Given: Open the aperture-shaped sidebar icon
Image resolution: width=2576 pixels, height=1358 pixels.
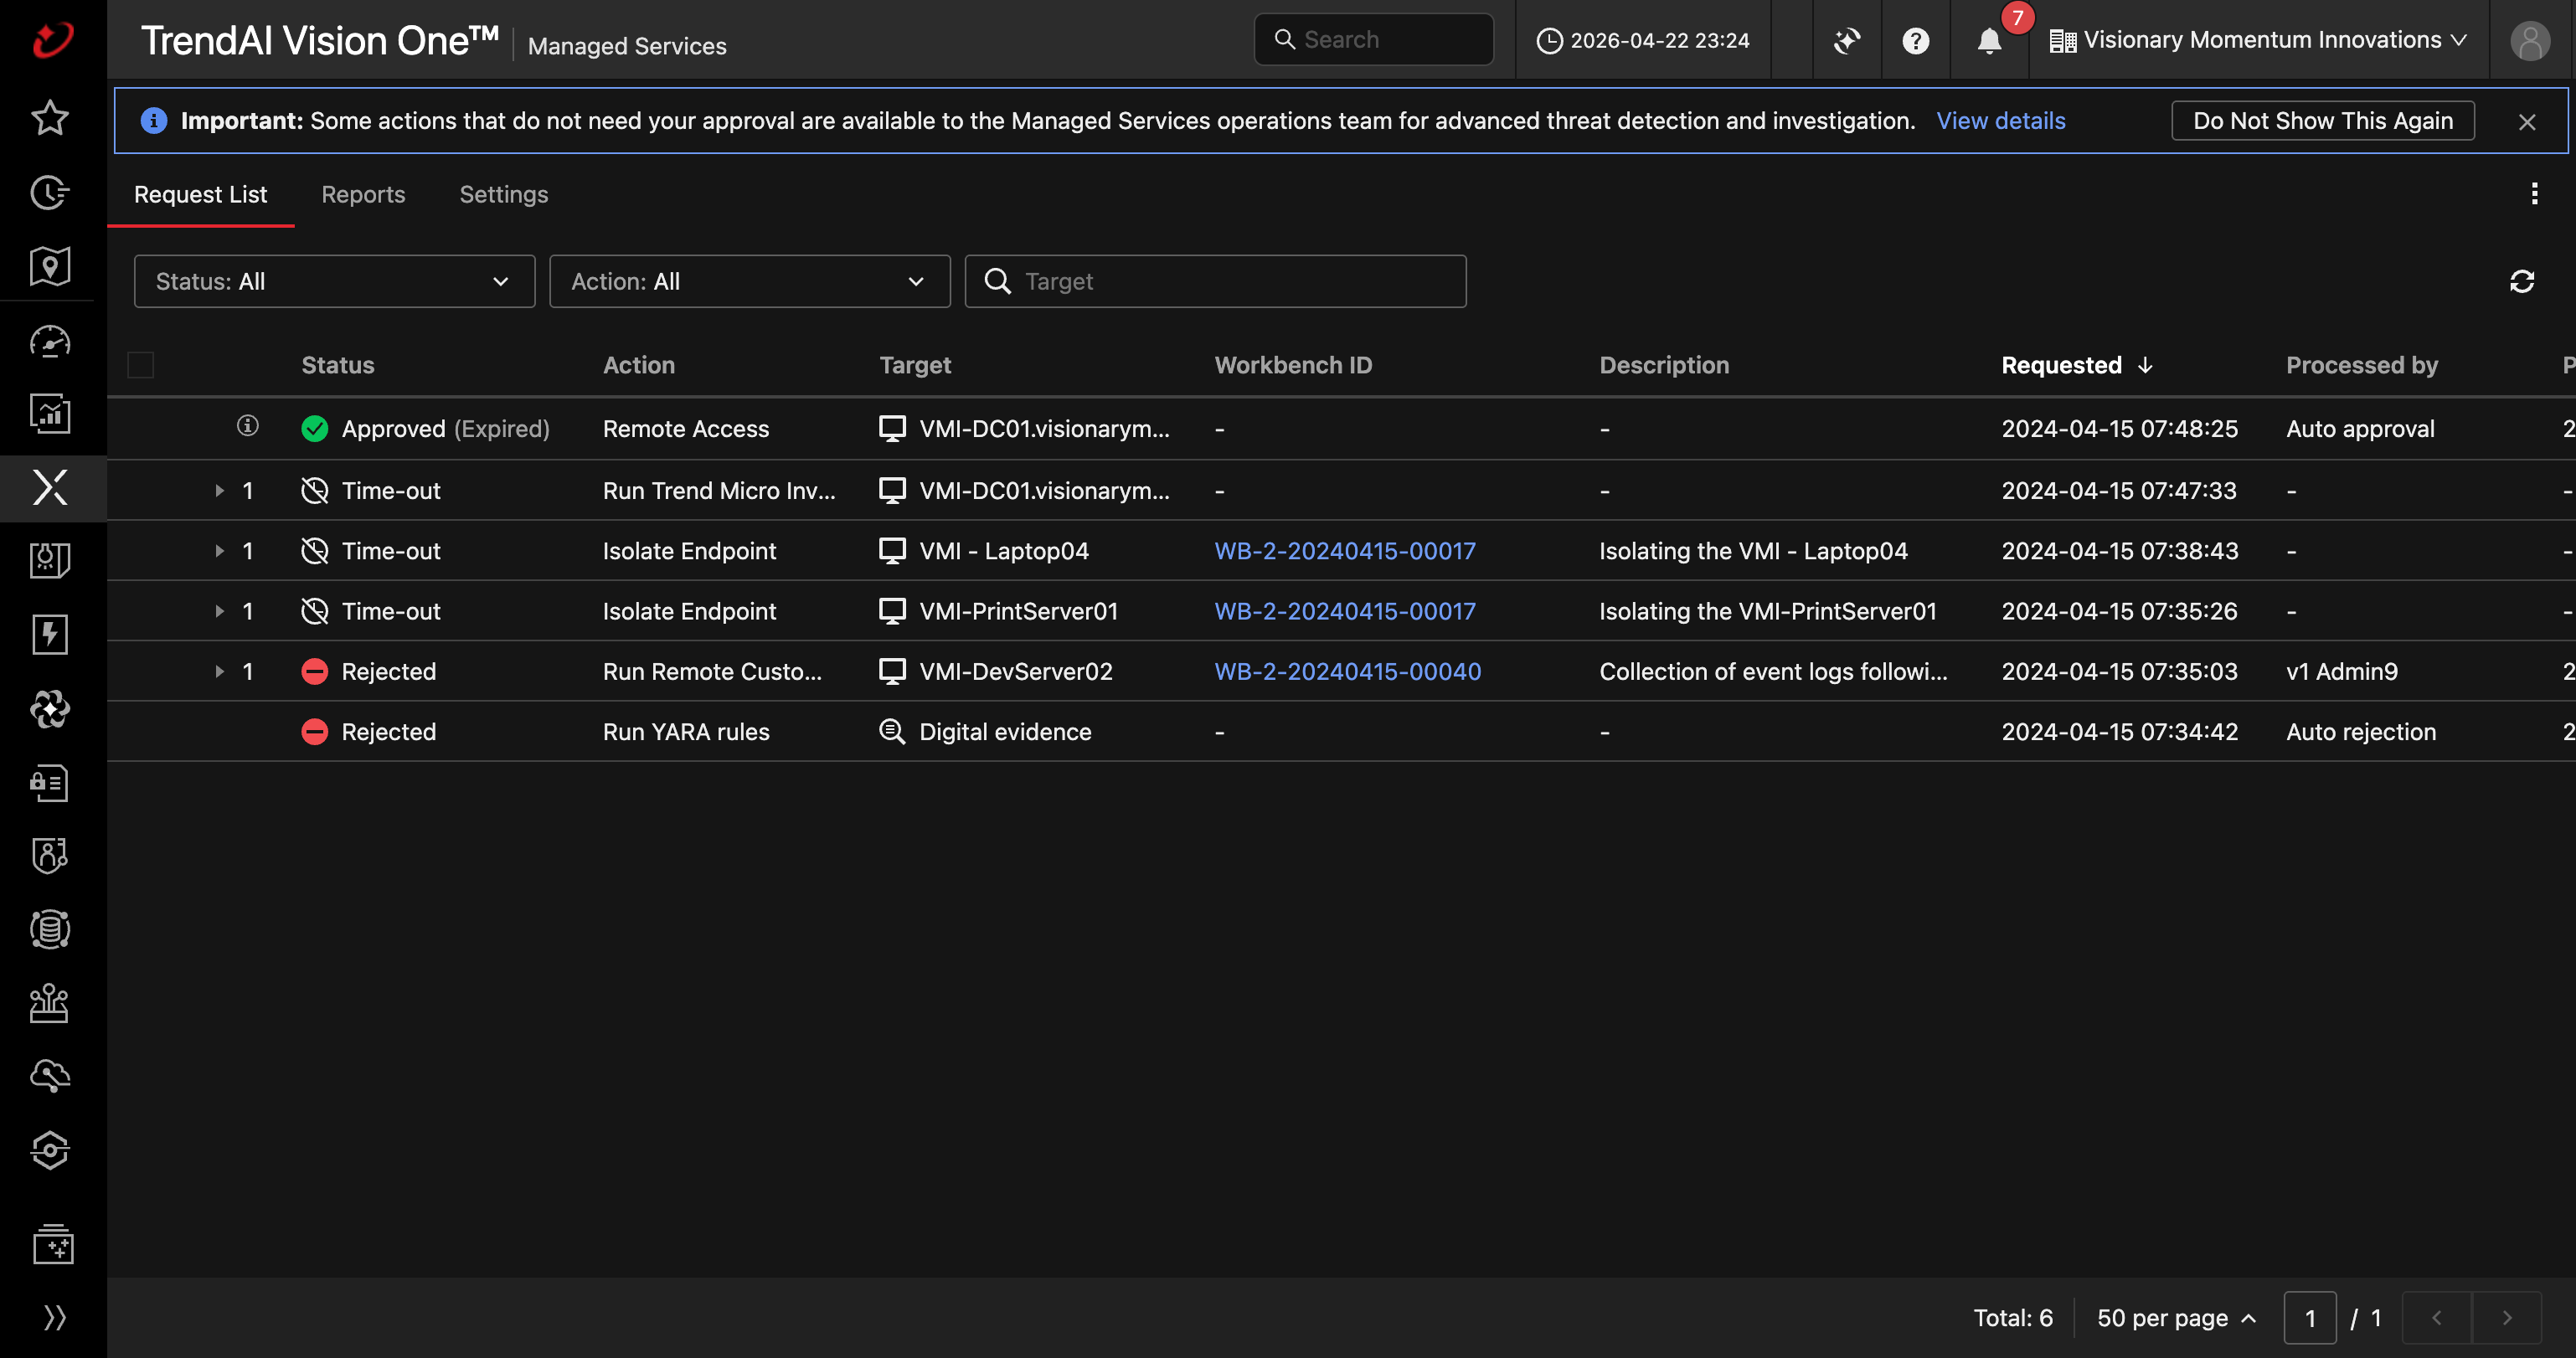Looking at the screenshot, I should click(50, 709).
